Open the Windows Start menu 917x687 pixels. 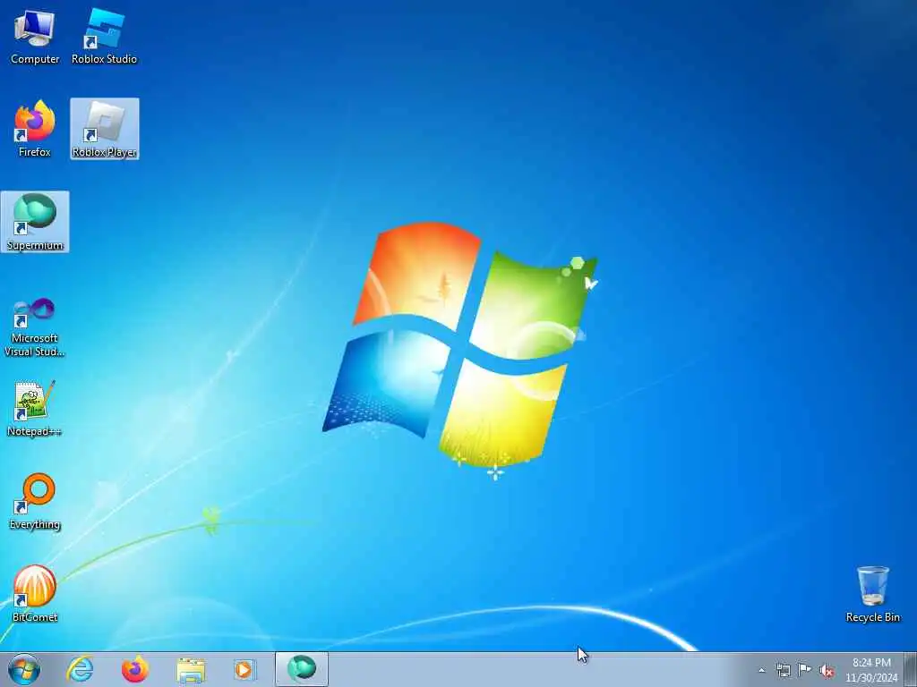tap(24, 669)
